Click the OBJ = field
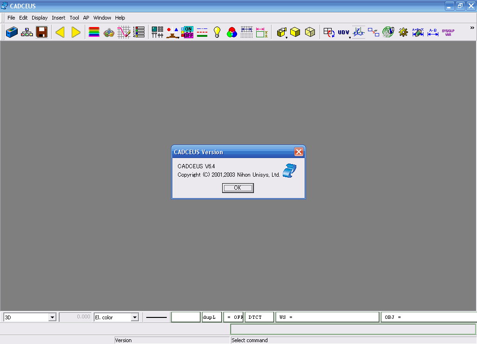The width and height of the screenshot is (477, 344). (x=429, y=317)
